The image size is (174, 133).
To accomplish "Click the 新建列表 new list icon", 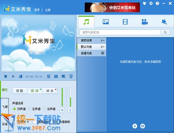I will (x=103, y=53).
